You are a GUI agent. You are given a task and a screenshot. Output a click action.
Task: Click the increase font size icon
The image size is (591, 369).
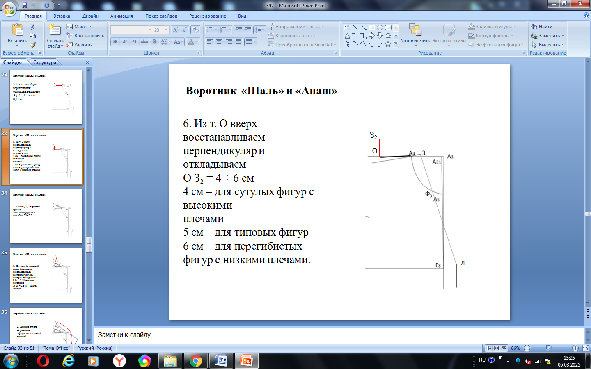(175, 30)
